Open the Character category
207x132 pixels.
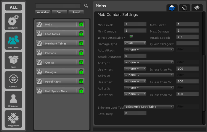pos(13,100)
